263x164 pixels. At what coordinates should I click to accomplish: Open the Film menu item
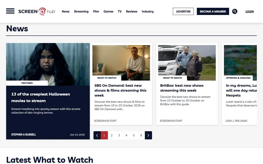96,11
